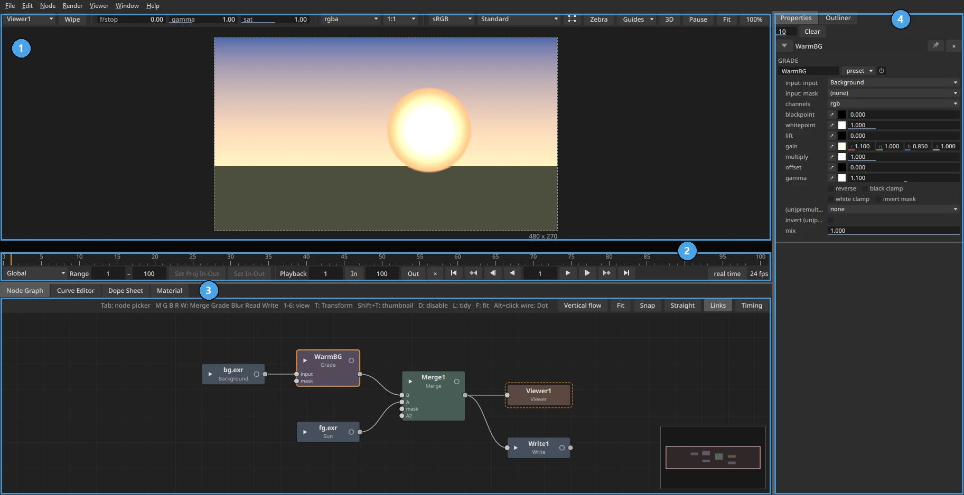964x495 pixels.
Task: Open the sRGB colorspace dropdown
Action: tap(452, 19)
